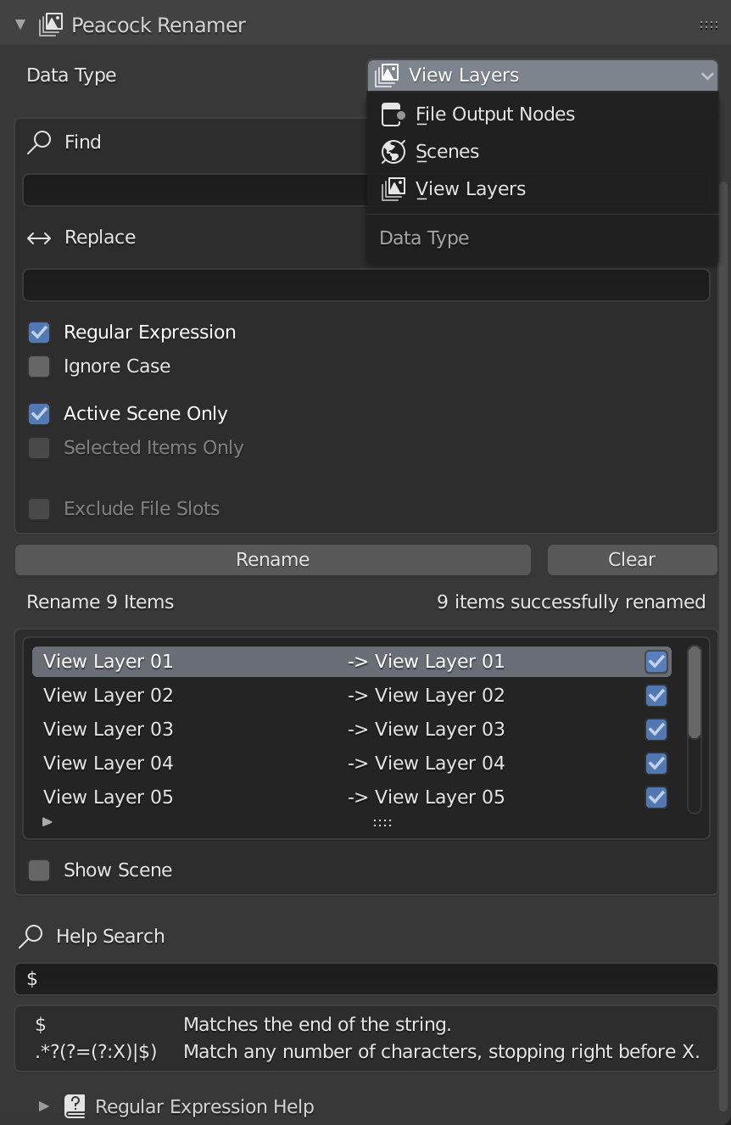Click the rename list vertical scrollbar
The image size is (731, 1125).
tap(695, 693)
